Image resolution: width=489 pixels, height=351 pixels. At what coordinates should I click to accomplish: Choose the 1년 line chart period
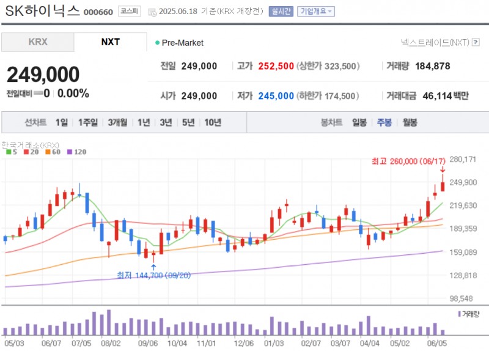pyautogui.click(x=144, y=122)
